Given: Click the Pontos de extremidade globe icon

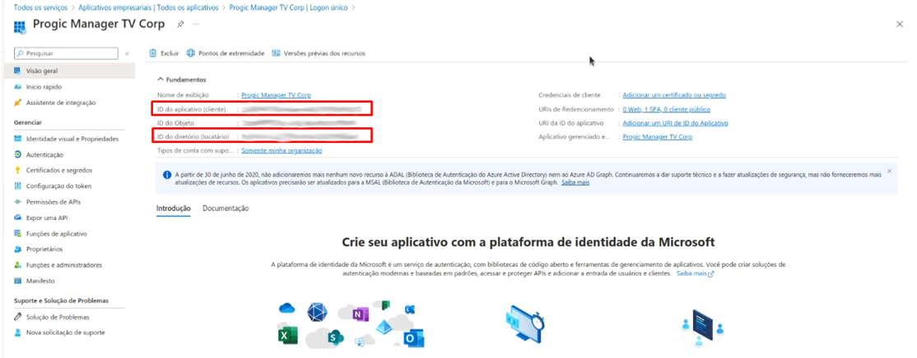Looking at the screenshot, I should pyautogui.click(x=191, y=53).
